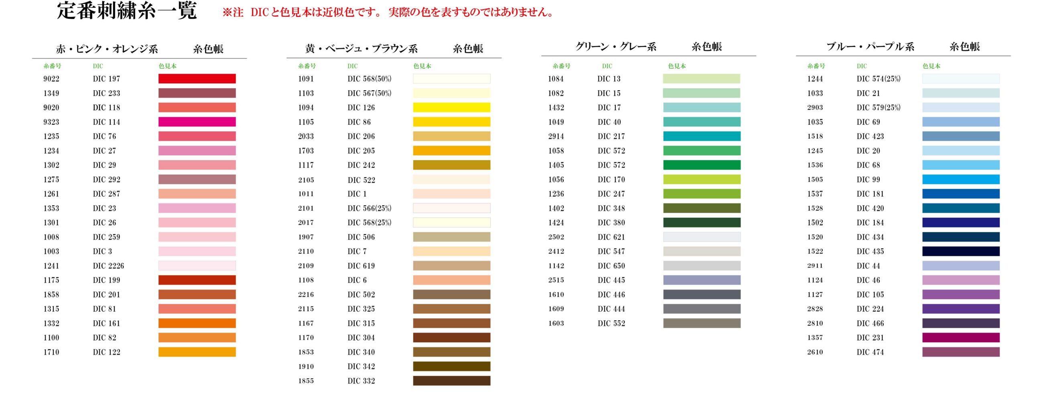Screen dimensions: 1043x418
Task: Pick the navy swatch for DIC 435
Action: (x=961, y=251)
